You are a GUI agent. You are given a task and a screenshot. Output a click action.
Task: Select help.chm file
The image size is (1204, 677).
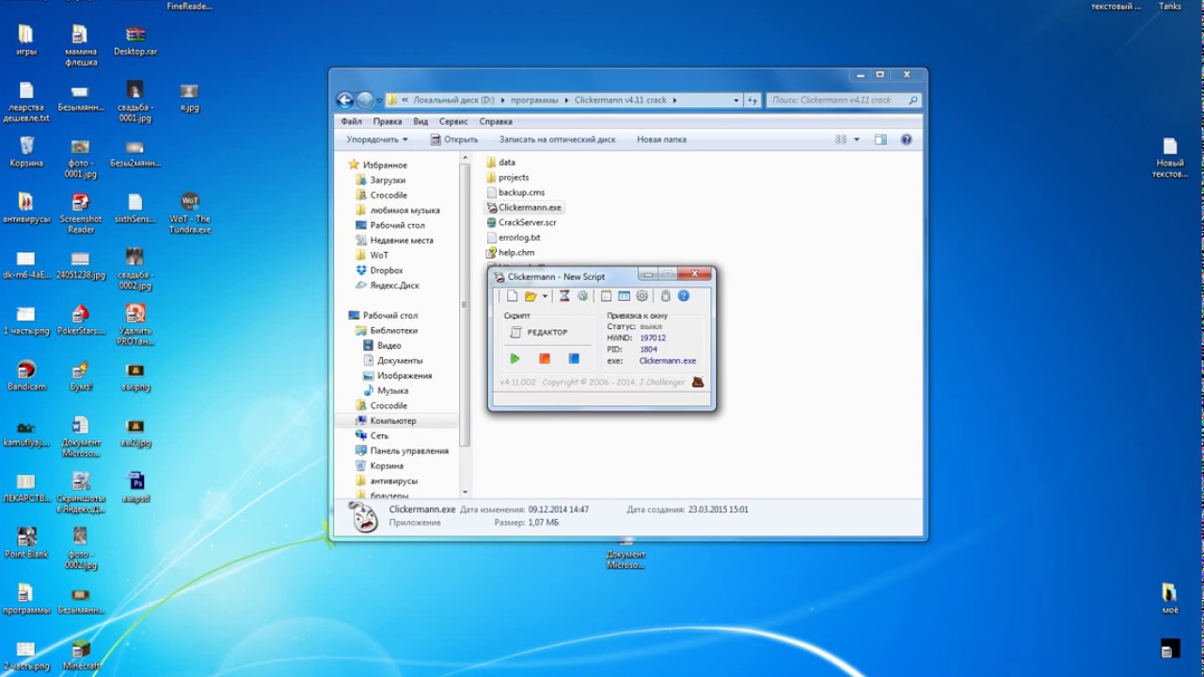[x=510, y=253]
